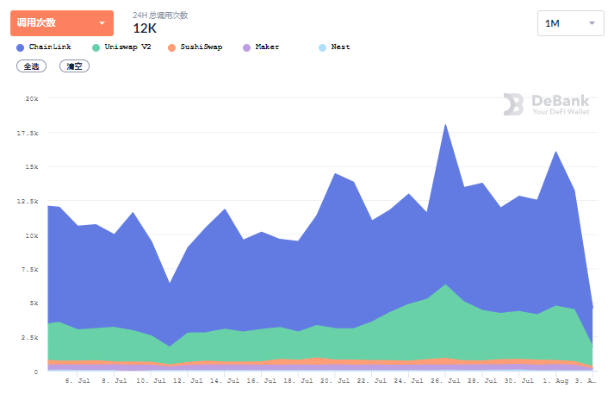Viewport: 614px width, 394px height.
Task: Click the 26. Jul peak on chart
Action: tap(445, 125)
